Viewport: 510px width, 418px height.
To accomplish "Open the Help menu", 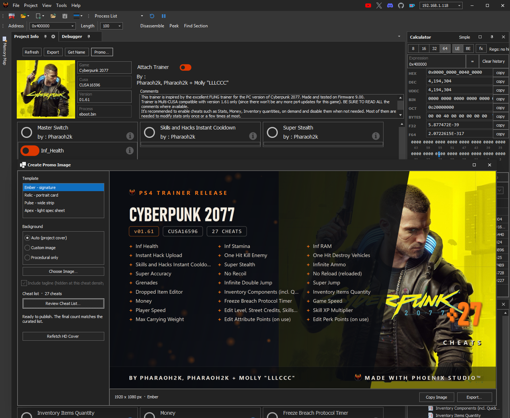I will [76, 5].
